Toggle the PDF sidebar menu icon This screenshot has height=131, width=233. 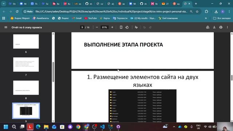tap(6, 27)
